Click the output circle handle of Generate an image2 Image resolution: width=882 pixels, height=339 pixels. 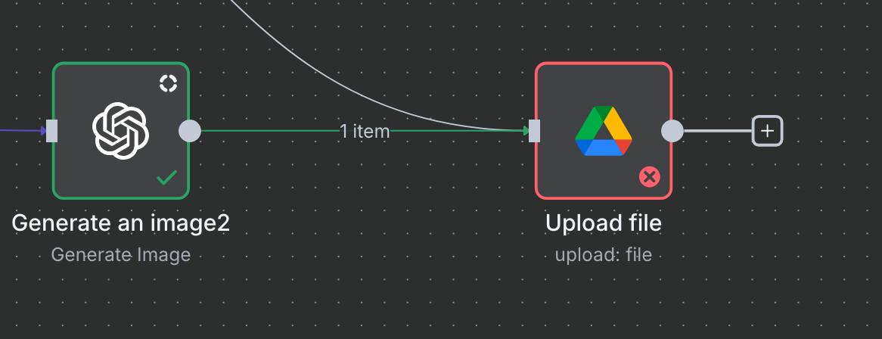click(190, 131)
